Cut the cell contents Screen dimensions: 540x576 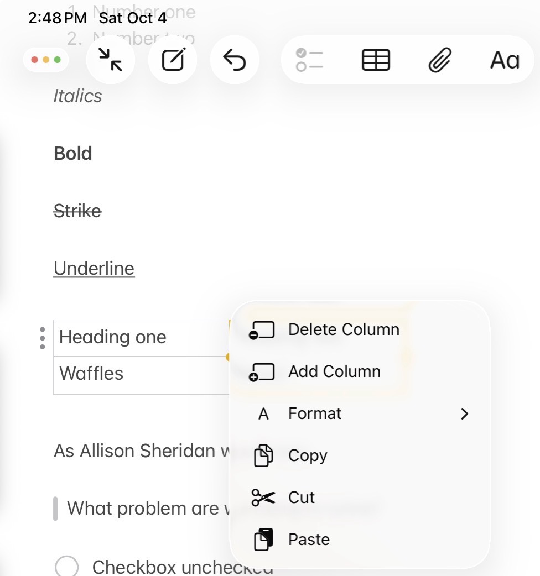pos(302,498)
